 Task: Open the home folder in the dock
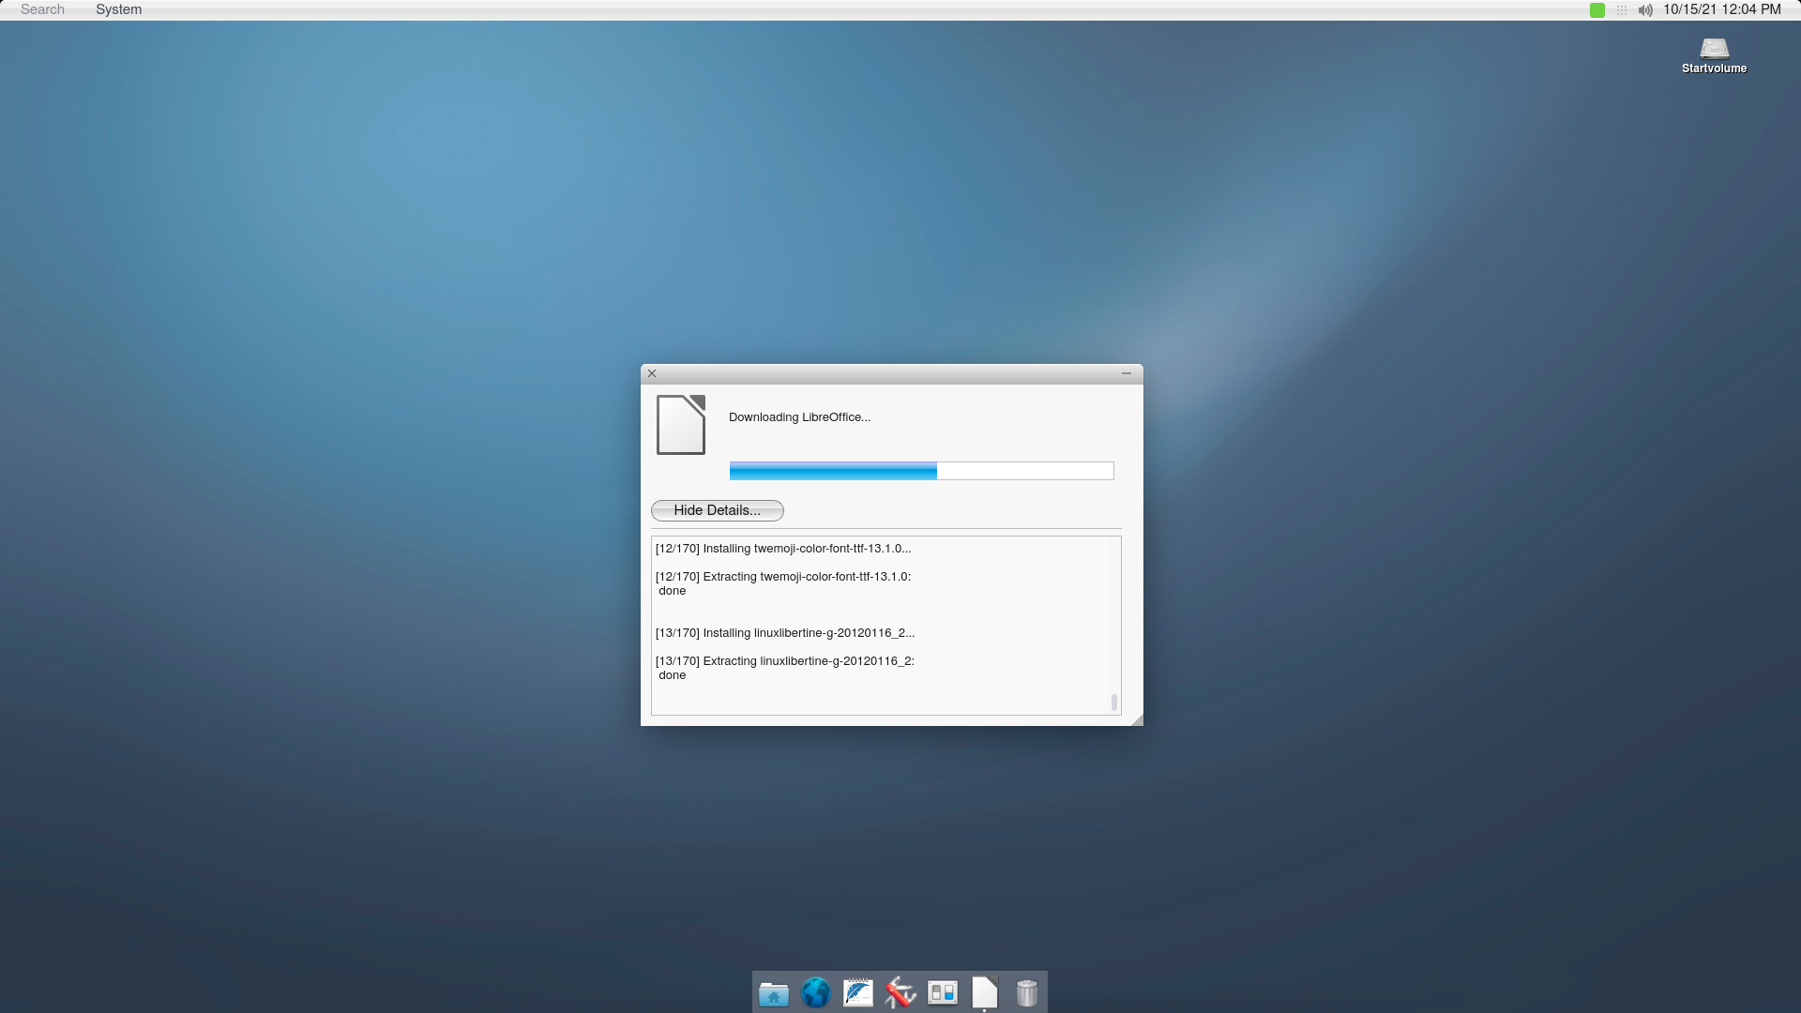773,992
